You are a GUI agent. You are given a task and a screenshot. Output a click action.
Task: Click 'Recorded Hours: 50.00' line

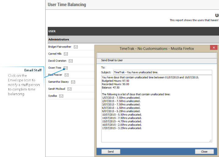pos(116,84)
